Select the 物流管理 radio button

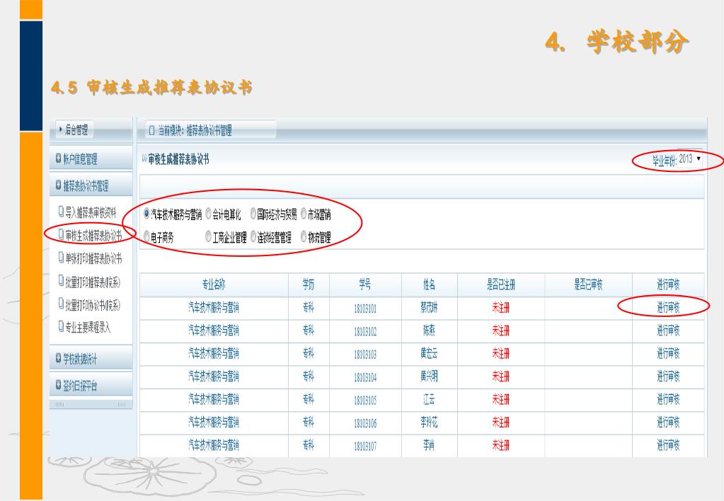click(x=304, y=237)
